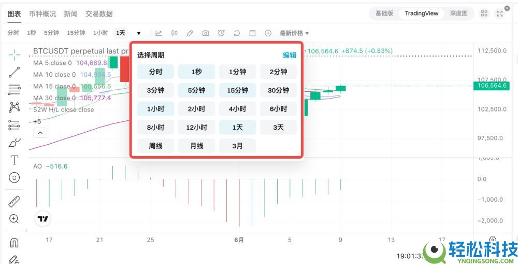This screenshot has height=264, width=518.
Task: Set a price alert with alarm icon
Action: click(221, 33)
